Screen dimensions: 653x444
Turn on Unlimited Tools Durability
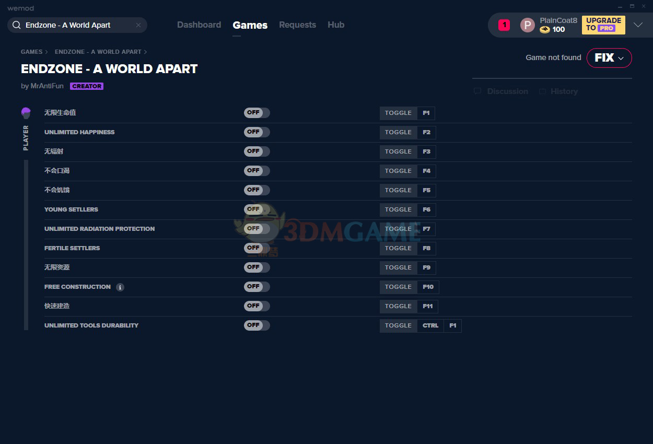click(256, 325)
